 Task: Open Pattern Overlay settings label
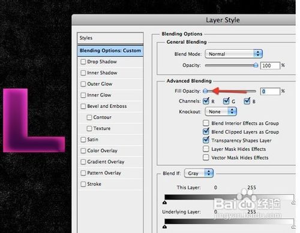pos(104,173)
